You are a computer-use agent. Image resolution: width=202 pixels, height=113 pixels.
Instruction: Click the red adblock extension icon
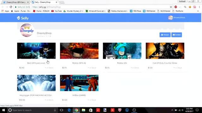[x=175, y=7]
